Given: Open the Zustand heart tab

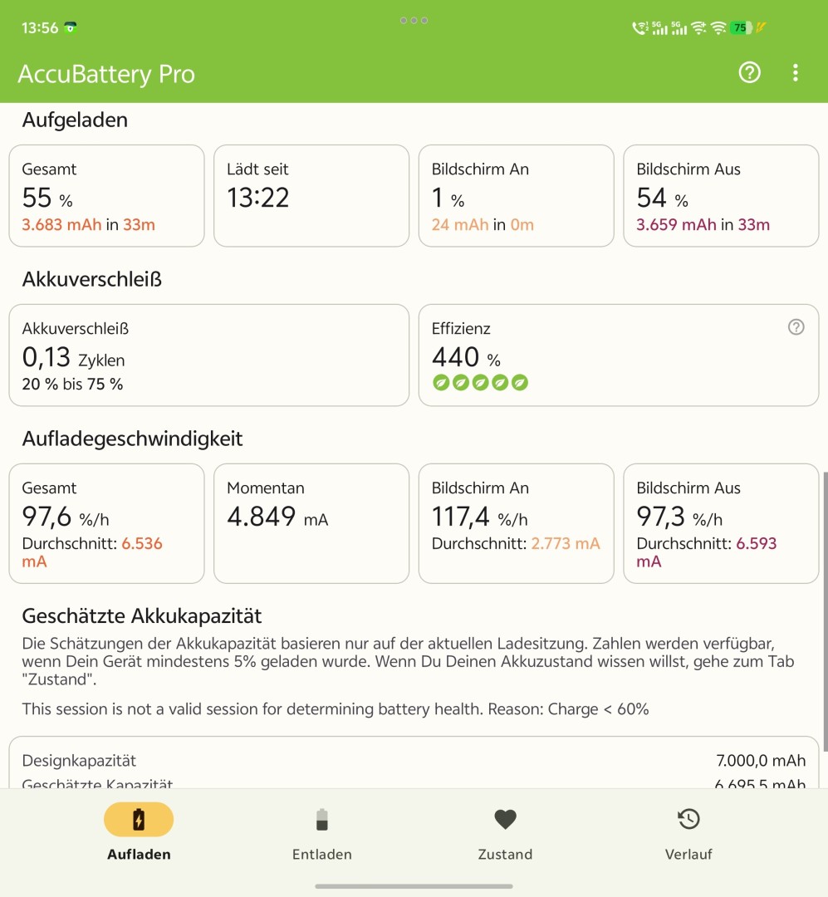Looking at the screenshot, I should click(505, 834).
